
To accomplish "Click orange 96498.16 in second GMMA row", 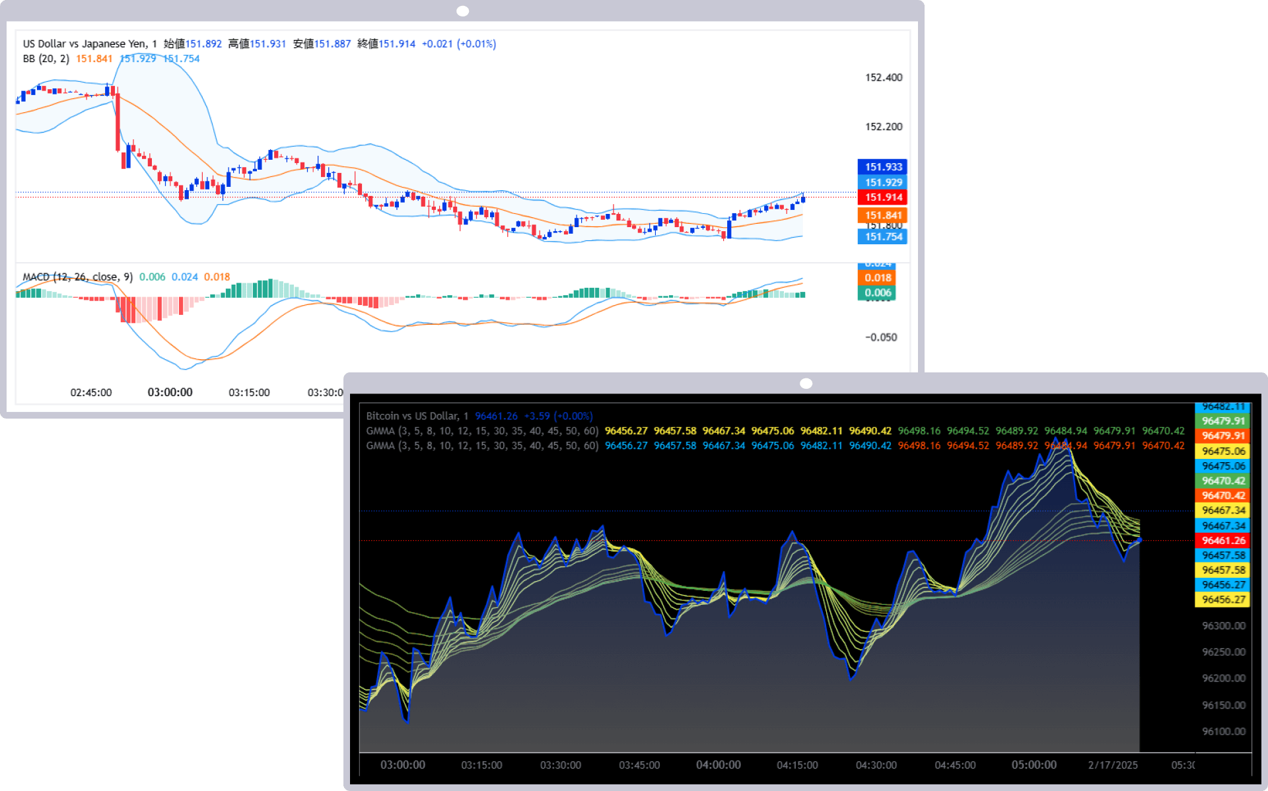I will [x=919, y=446].
